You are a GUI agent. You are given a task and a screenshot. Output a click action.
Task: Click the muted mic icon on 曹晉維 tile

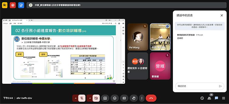(167, 55)
